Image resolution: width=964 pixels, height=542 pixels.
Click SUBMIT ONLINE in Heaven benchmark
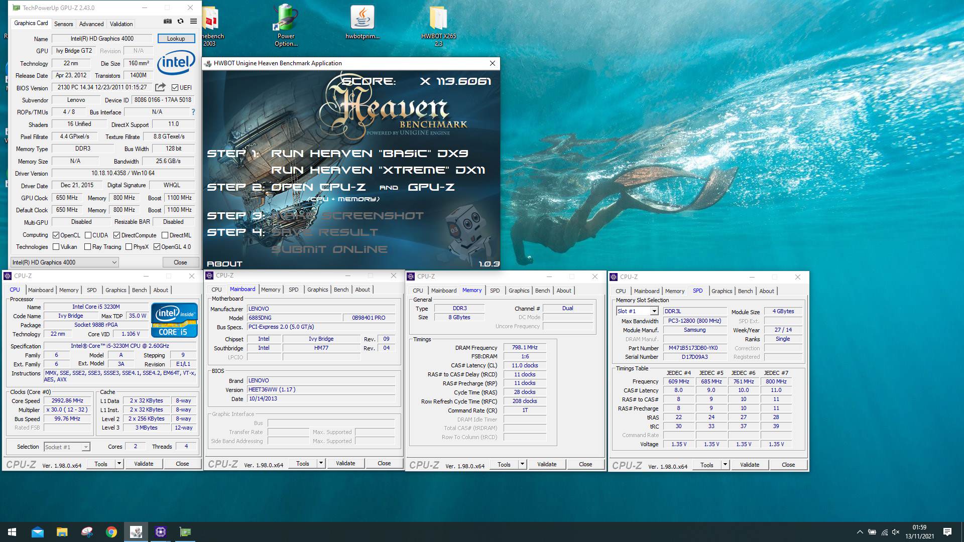click(329, 249)
